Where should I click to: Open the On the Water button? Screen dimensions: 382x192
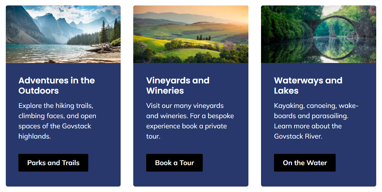coord(305,163)
